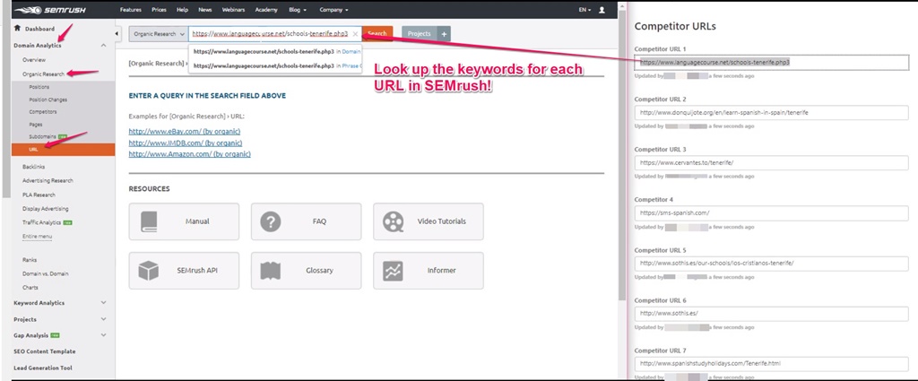Open Overview in the sidebar
Image resolution: width=918 pixels, height=381 pixels.
pos(34,60)
